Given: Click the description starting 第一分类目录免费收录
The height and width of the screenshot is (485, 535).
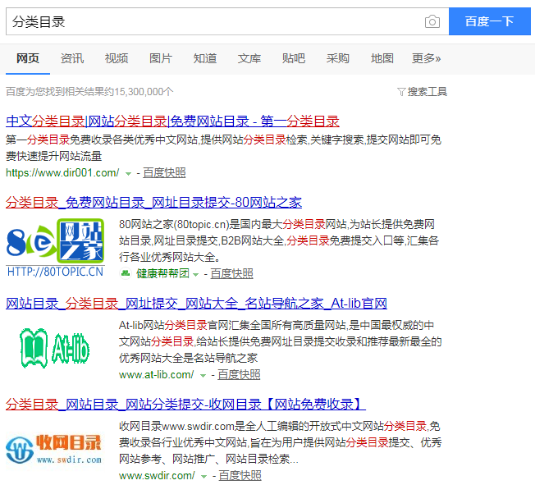Looking at the screenshot, I should tap(223, 148).
